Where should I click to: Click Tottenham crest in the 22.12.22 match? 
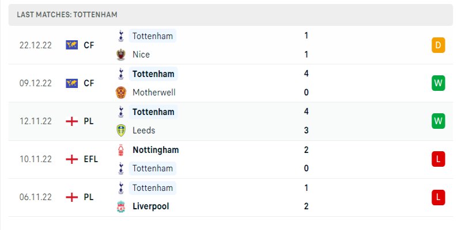pyautogui.click(x=121, y=36)
